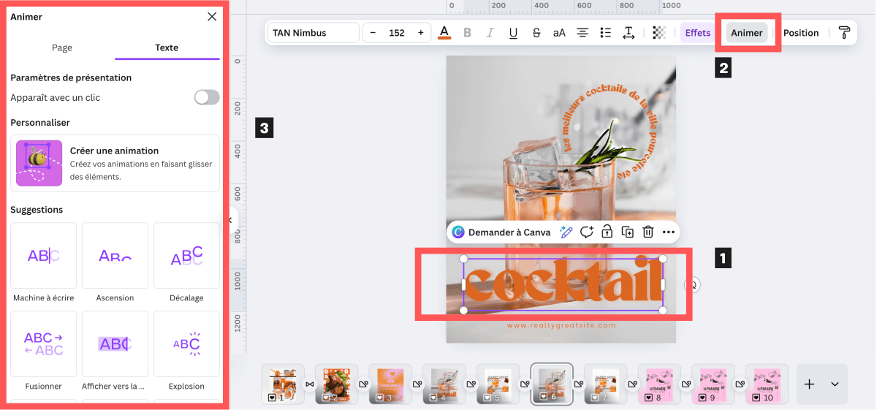Close the Animer panel
The image size is (877, 410).
pos(212,17)
